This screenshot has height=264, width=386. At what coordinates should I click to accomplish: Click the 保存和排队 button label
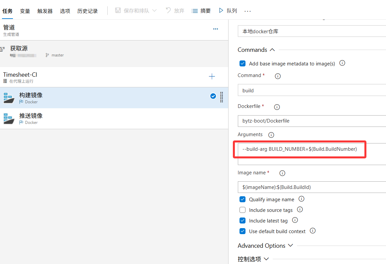(x=137, y=11)
